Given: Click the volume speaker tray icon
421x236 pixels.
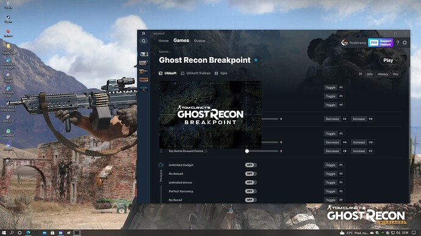Looking at the screenshot, I should click(398, 233).
